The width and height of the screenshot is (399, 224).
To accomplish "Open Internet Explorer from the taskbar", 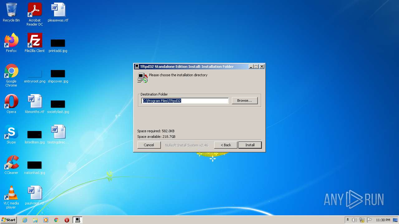I will [x=25, y=220].
